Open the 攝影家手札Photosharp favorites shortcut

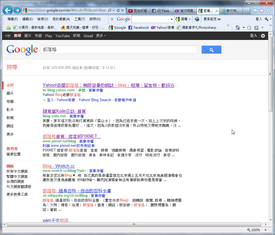(x=196, y=28)
